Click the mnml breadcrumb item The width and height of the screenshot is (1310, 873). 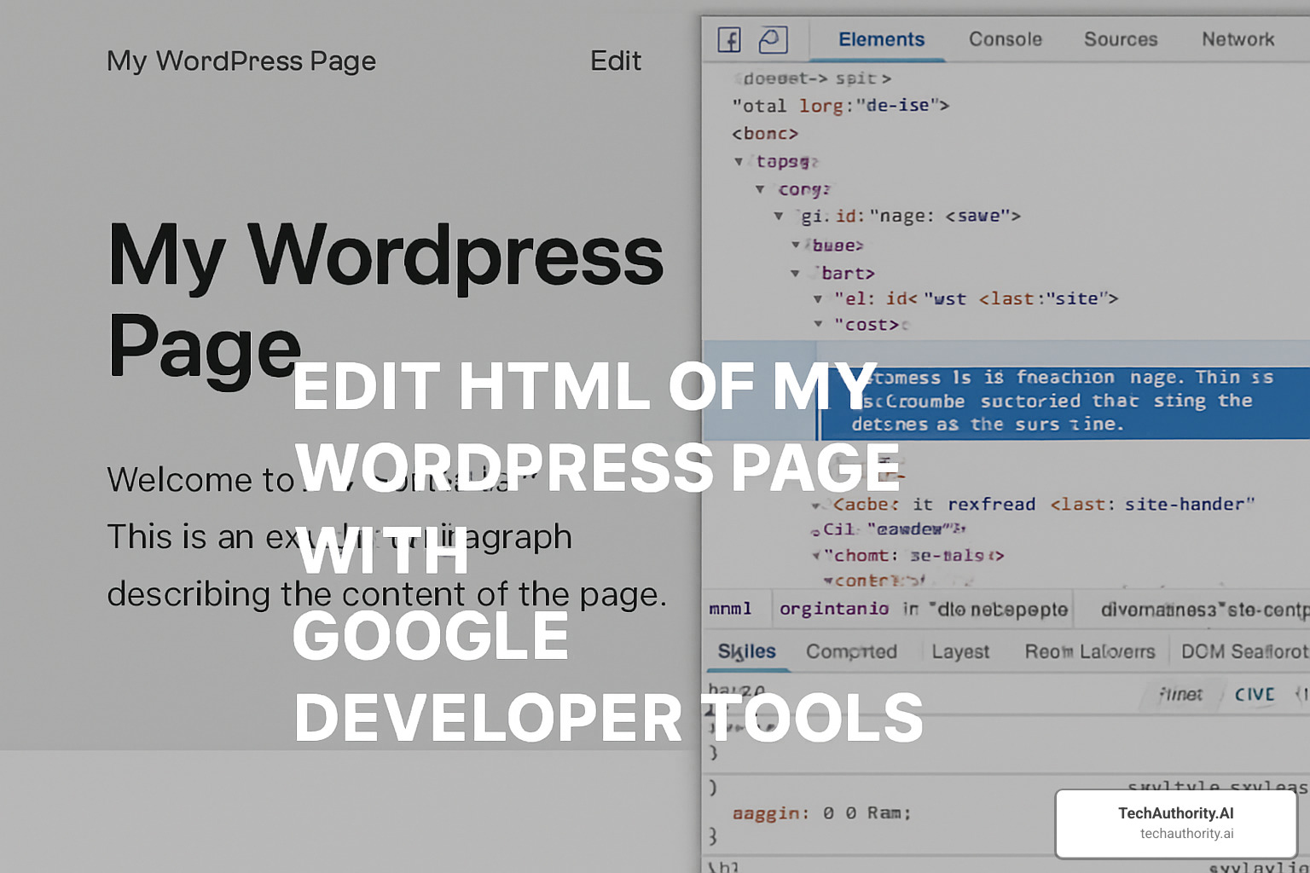point(730,609)
